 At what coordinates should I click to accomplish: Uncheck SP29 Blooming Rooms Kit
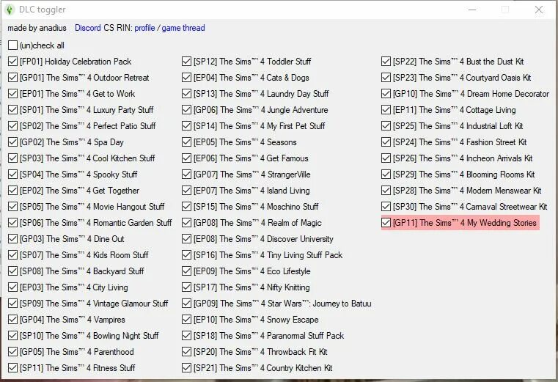(x=386, y=174)
